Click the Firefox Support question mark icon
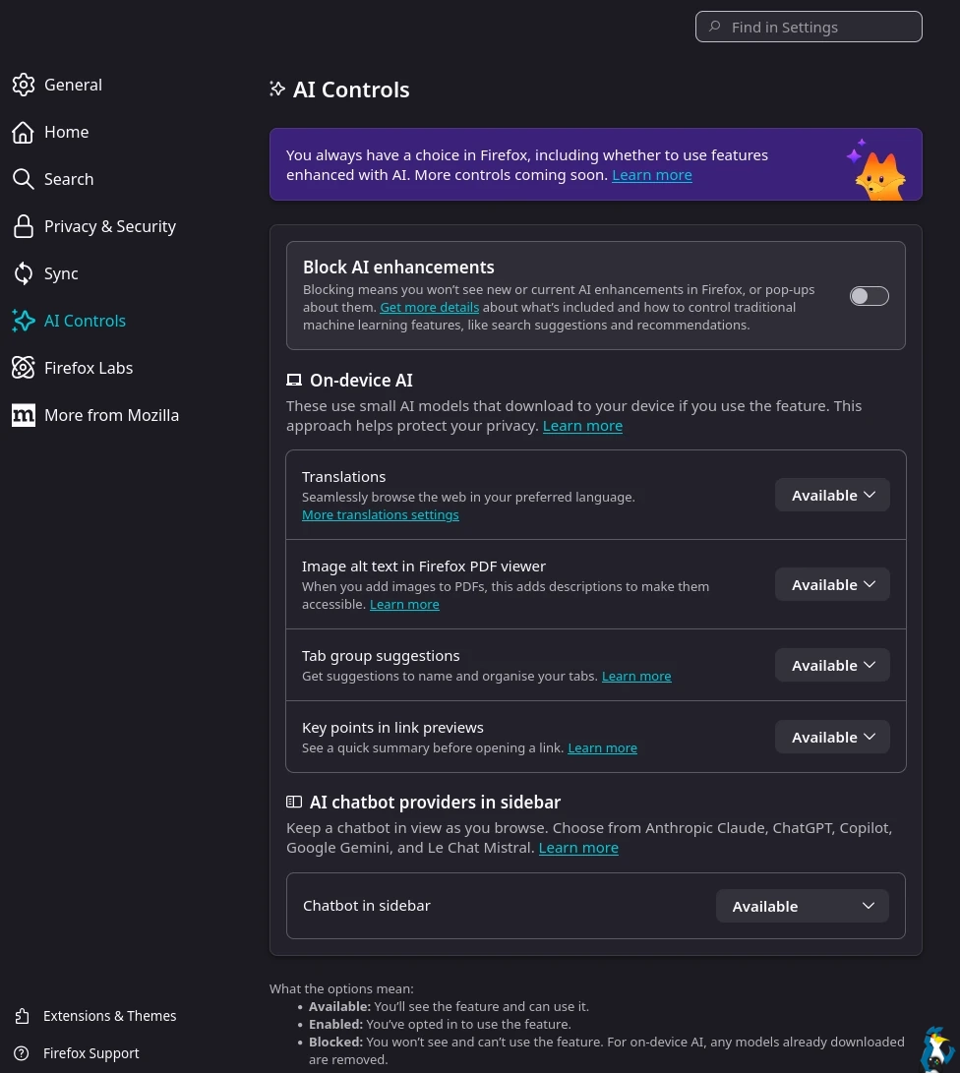 pos(23,1053)
